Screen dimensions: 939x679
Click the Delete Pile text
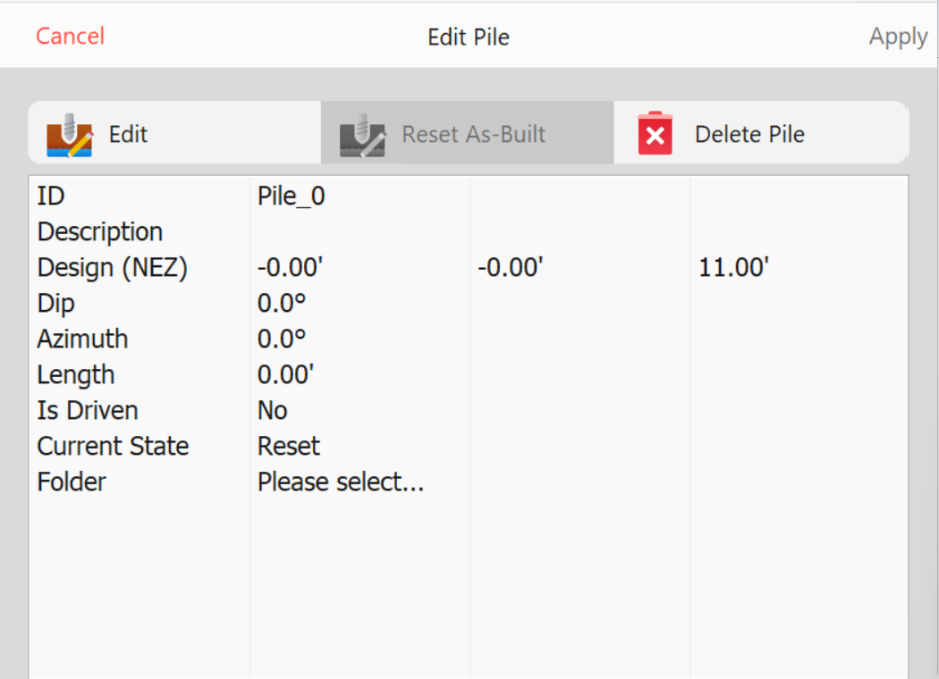749,134
